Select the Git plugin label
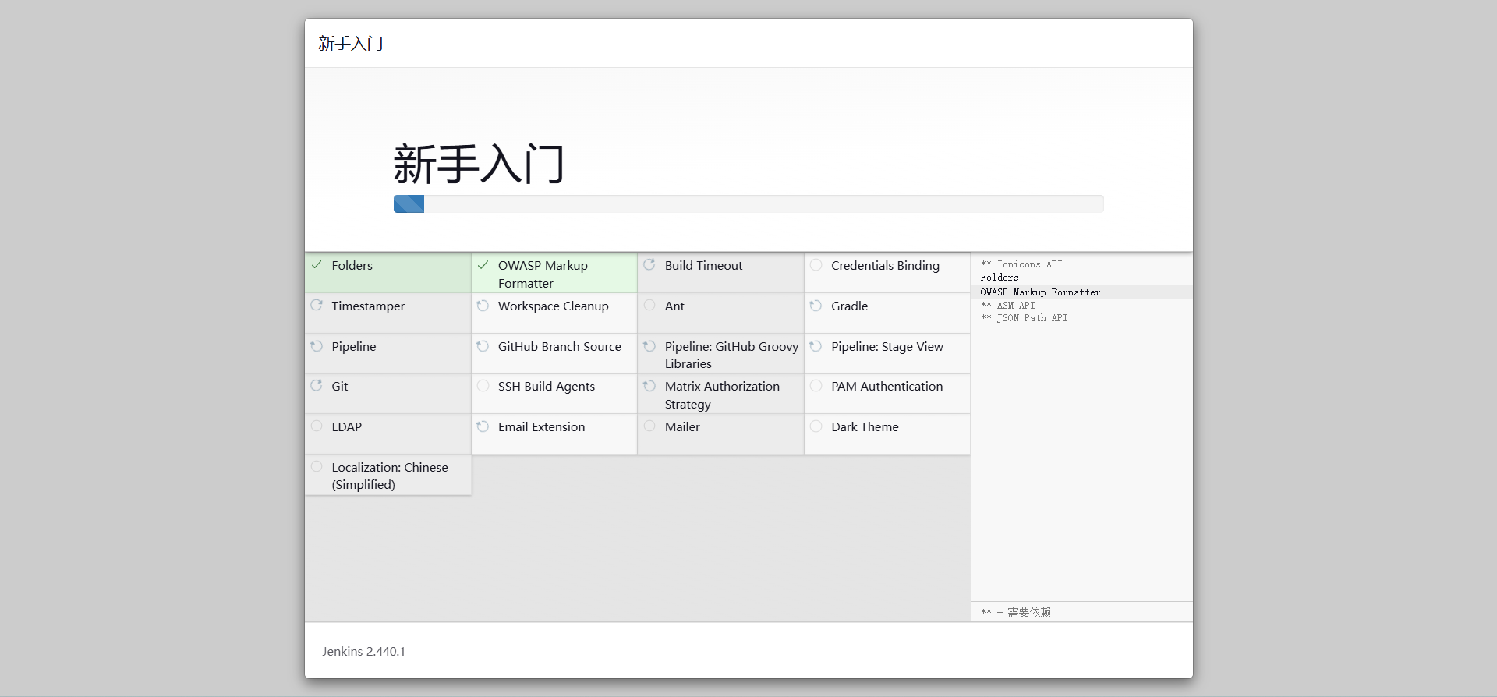 point(340,387)
